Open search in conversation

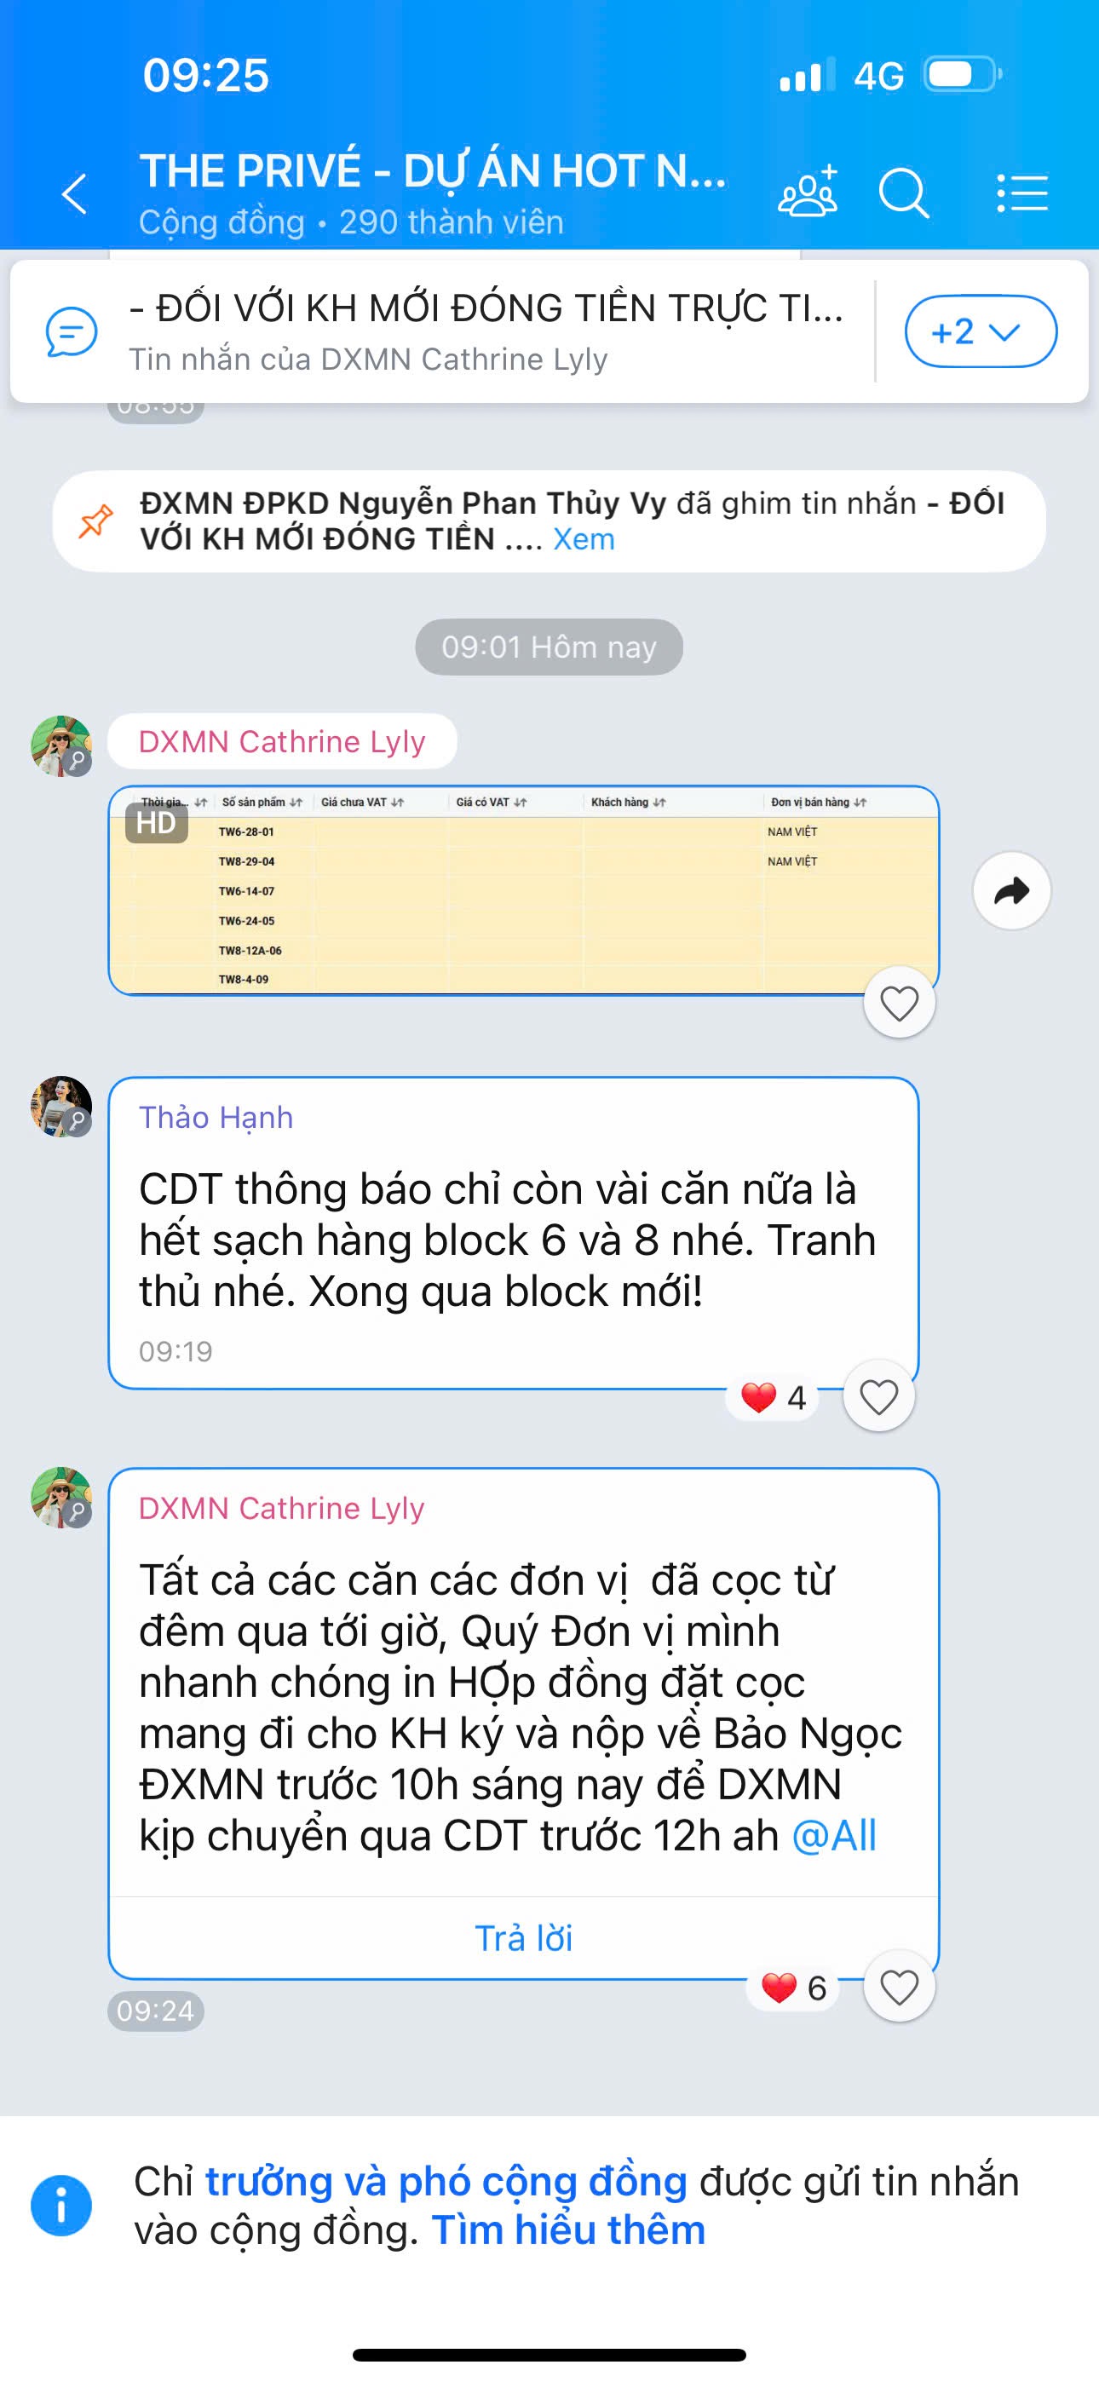[x=903, y=193]
